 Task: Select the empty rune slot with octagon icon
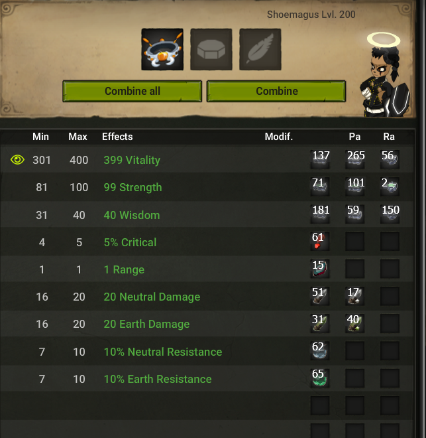[211, 49]
